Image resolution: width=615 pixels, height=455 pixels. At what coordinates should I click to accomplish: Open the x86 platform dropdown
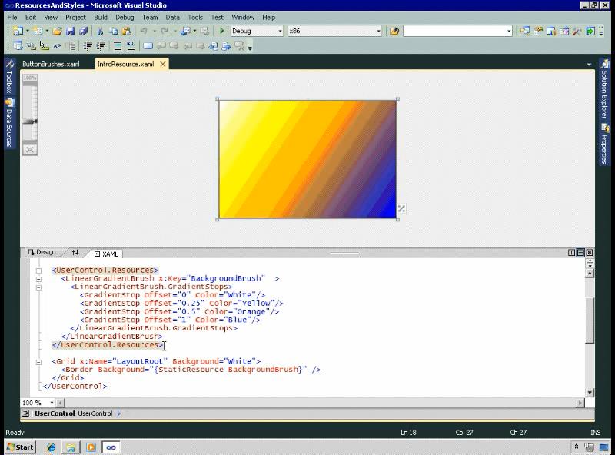pyautogui.click(x=378, y=31)
